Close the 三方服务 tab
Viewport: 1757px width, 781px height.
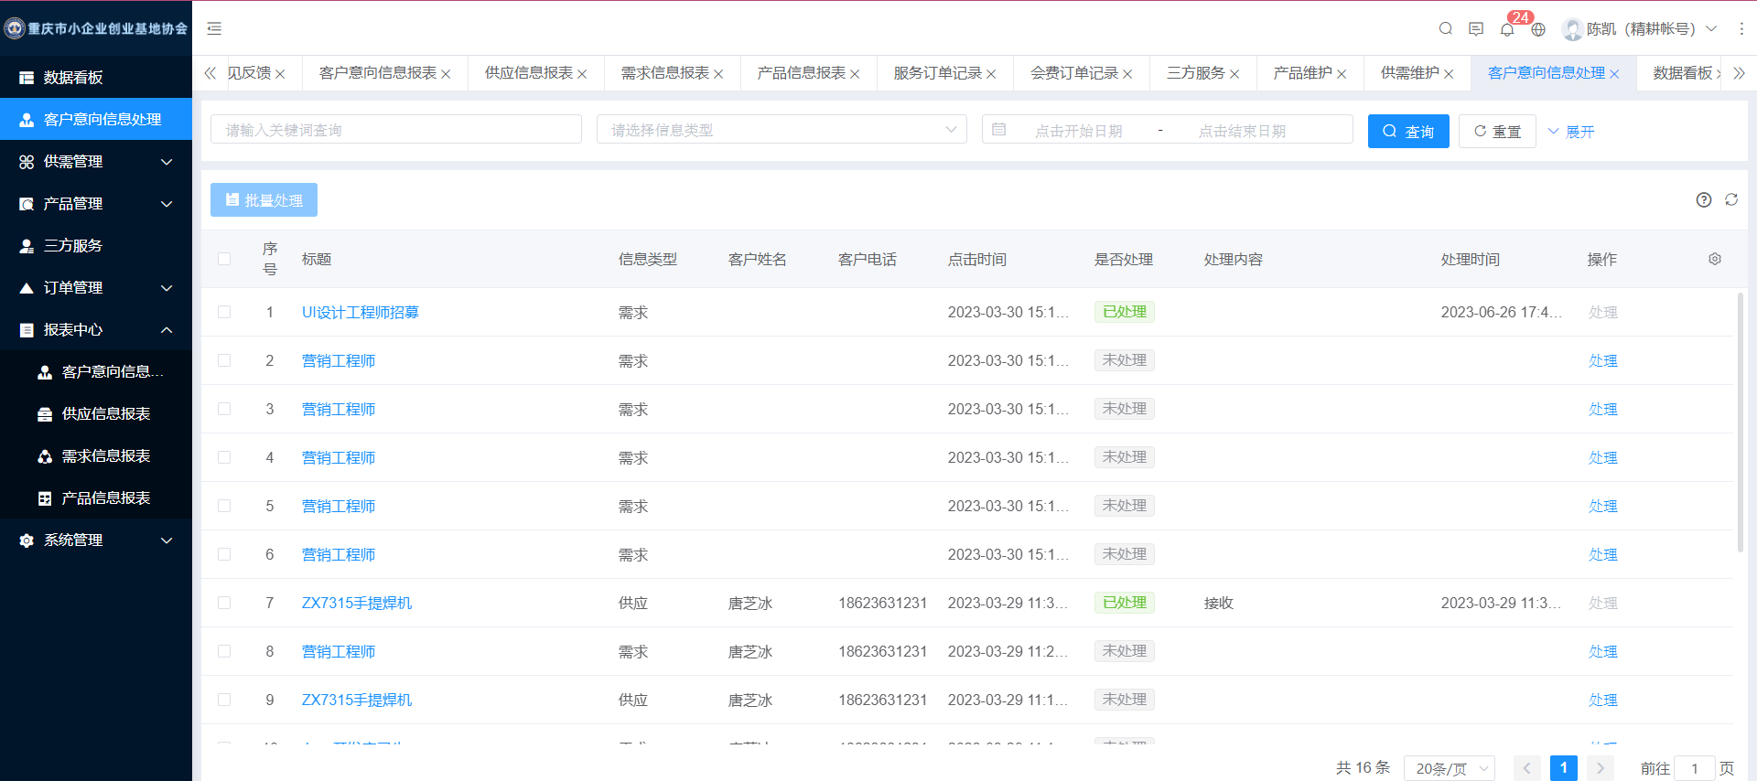(1234, 74)
